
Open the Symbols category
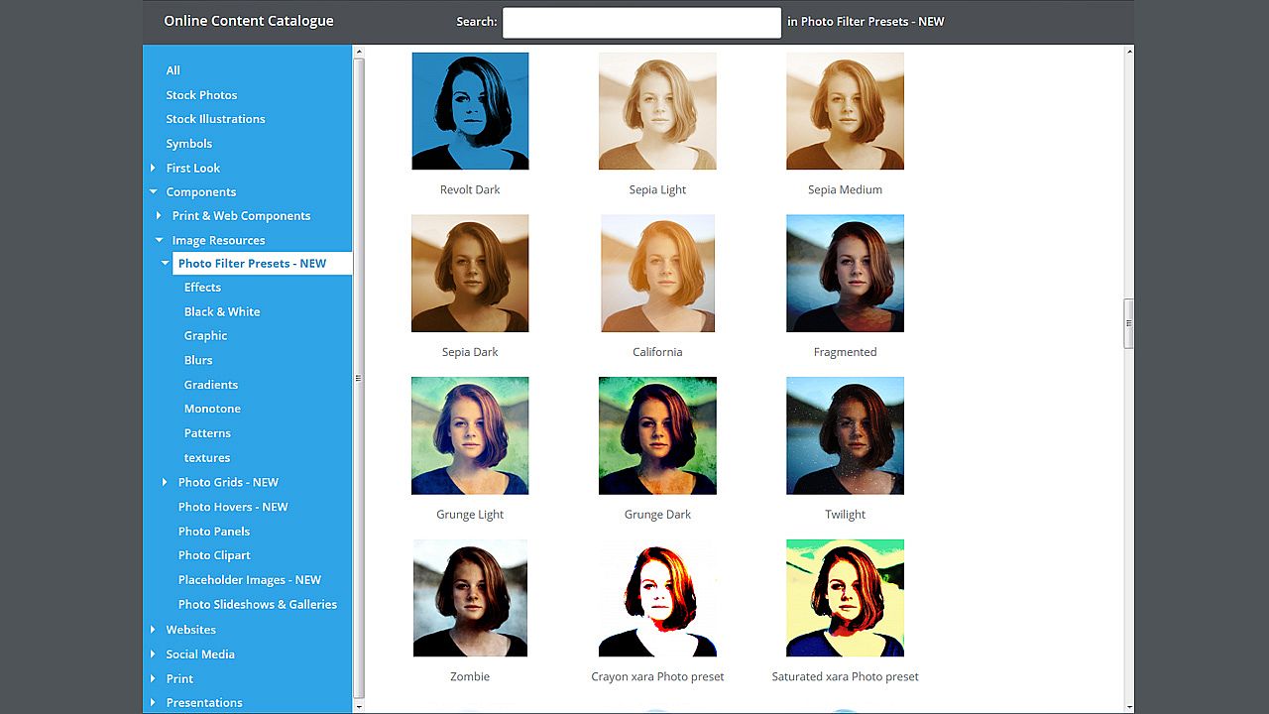pos(188,144)
